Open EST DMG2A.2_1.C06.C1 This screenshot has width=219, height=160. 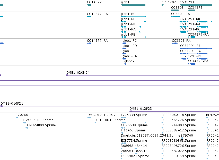coord(102,115)
